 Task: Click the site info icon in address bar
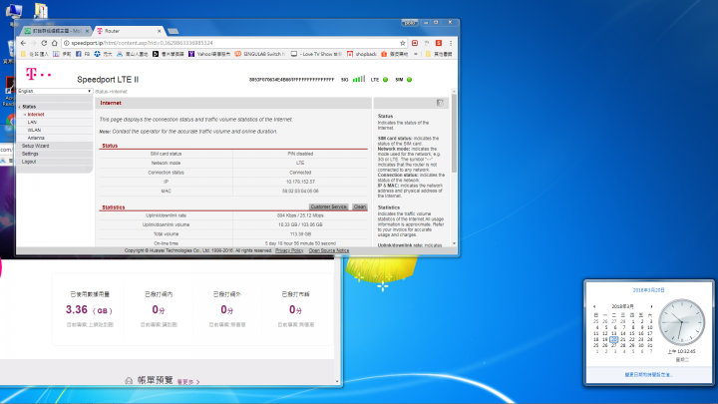67,43
